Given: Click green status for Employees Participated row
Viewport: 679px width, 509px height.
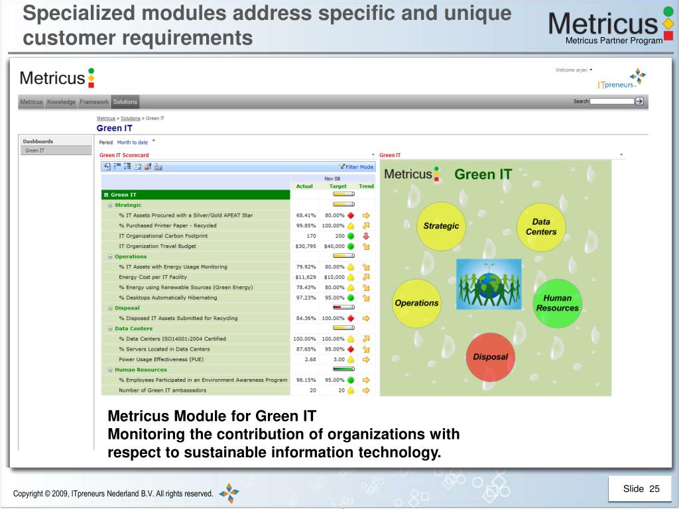Looking at the screenshot, I should point(351,380).
